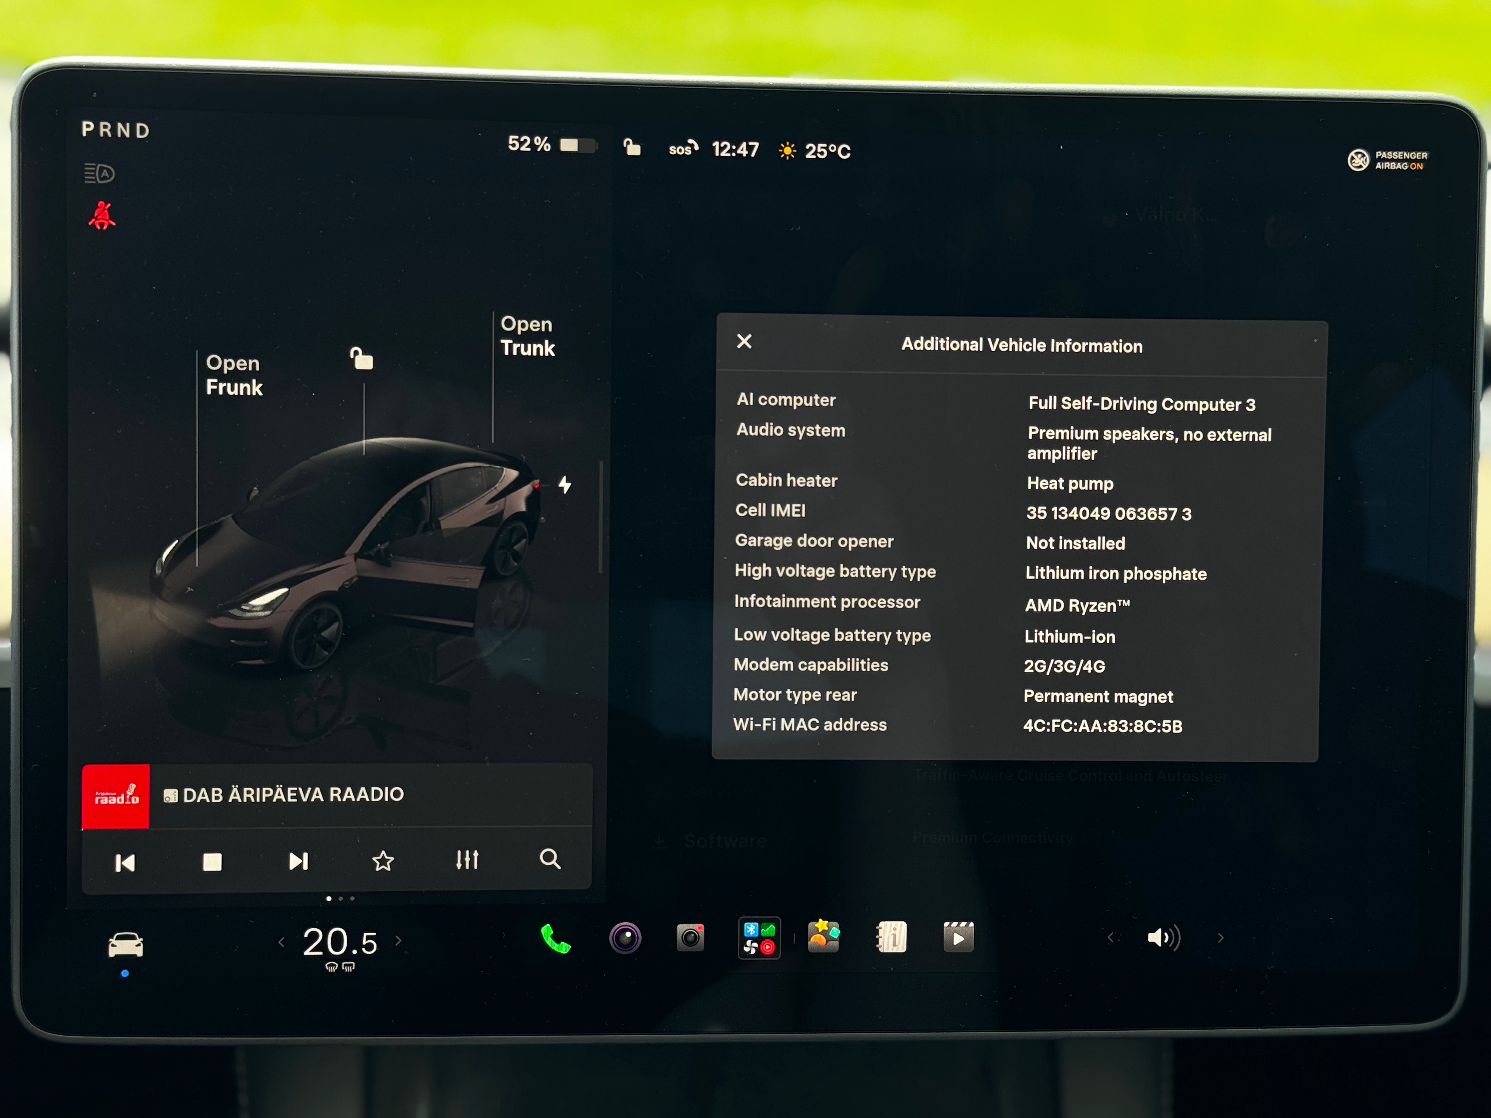
Task: Increase cabin temperature with right arrow
Action: coord(398,941)
